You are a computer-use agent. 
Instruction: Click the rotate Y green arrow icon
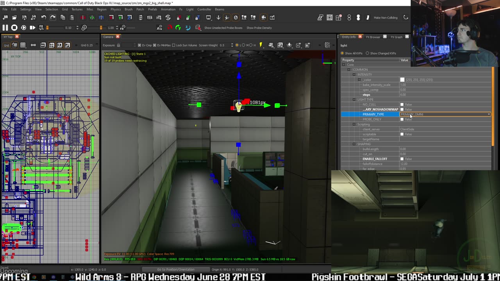178,28
